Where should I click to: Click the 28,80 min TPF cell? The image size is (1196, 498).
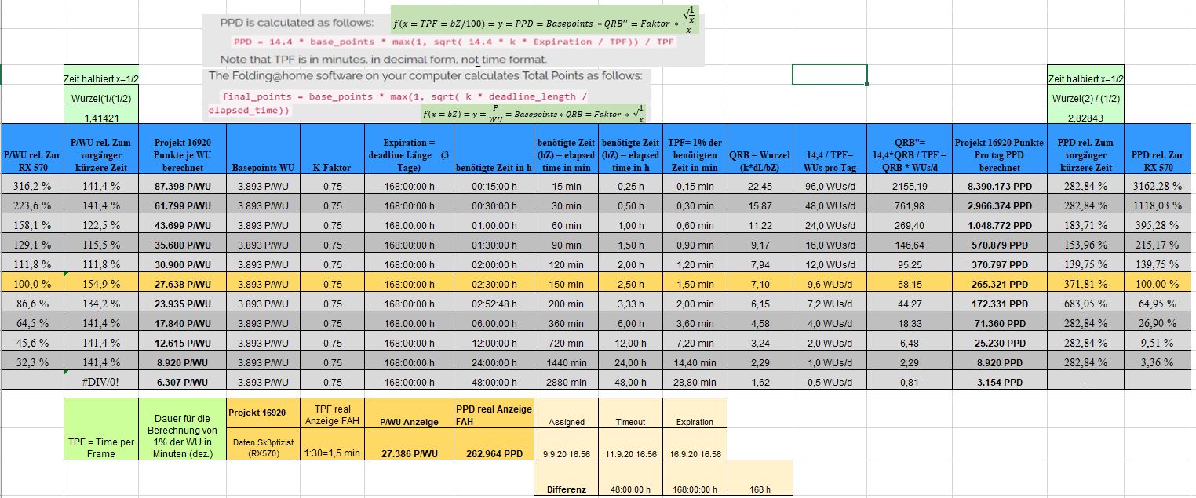point(695,382)
